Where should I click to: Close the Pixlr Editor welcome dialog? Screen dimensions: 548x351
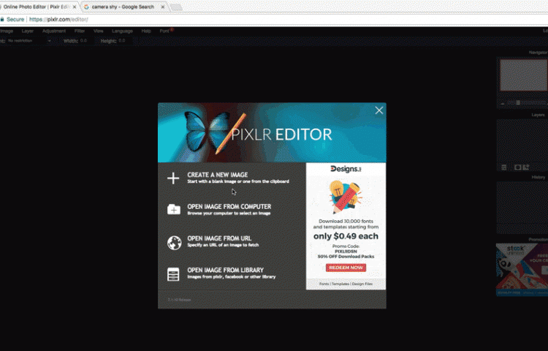pyautogui.click(x=378, y=110)
